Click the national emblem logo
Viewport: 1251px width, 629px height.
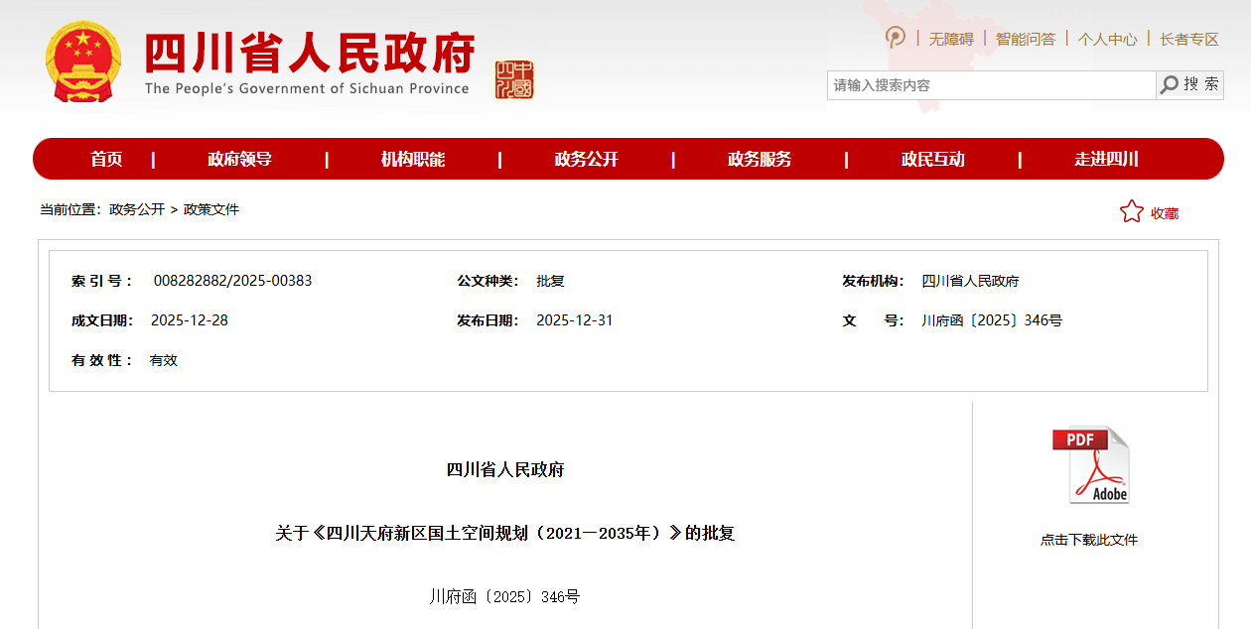[x=82, y=63]
